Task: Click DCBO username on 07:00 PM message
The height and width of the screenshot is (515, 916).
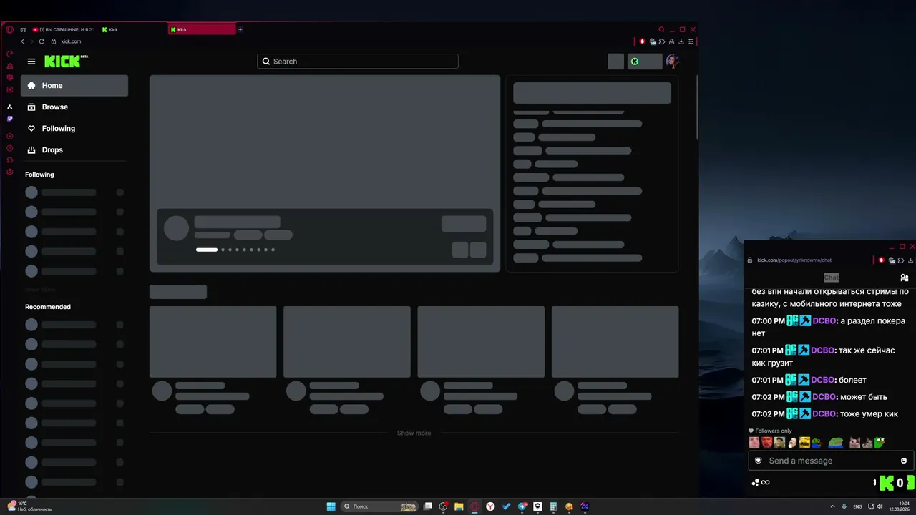Action: pyautogui.click(x=823, y=321)
